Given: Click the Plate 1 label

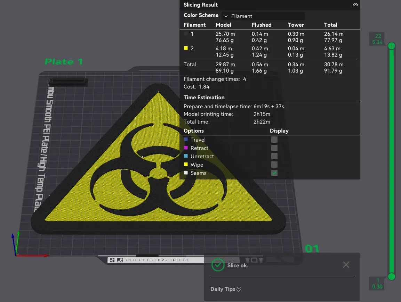Looking at the screenshot, I should click(64, 62).
